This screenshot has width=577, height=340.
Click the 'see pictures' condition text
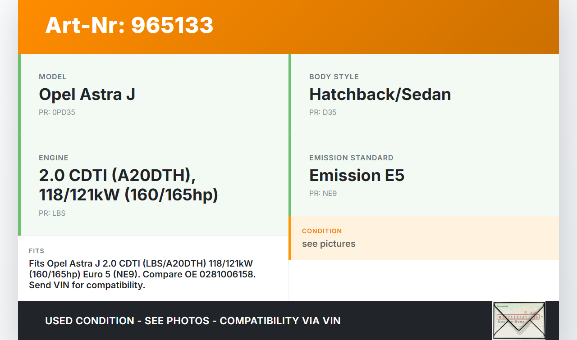[x=329, y=244]
